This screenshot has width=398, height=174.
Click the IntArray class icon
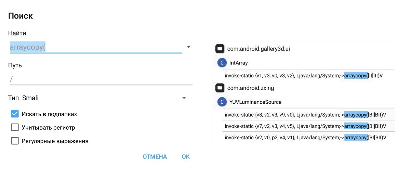(223, 63)
